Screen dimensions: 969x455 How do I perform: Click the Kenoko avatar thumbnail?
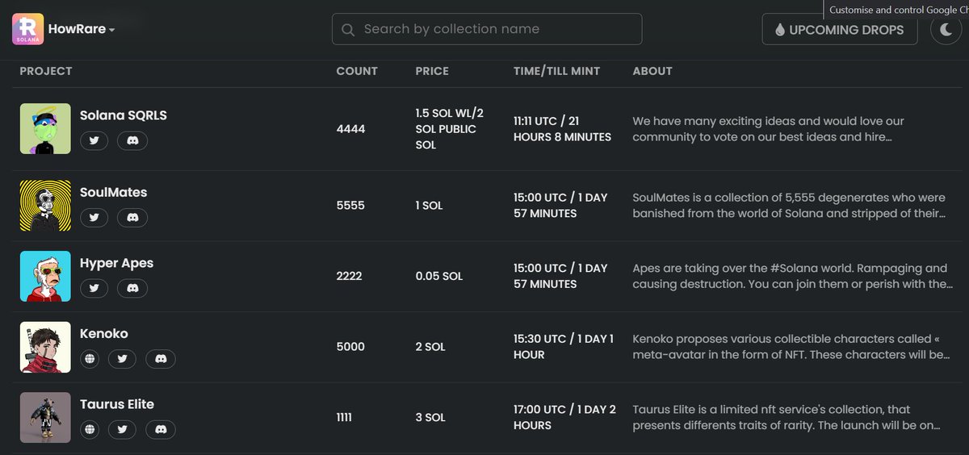45,347
